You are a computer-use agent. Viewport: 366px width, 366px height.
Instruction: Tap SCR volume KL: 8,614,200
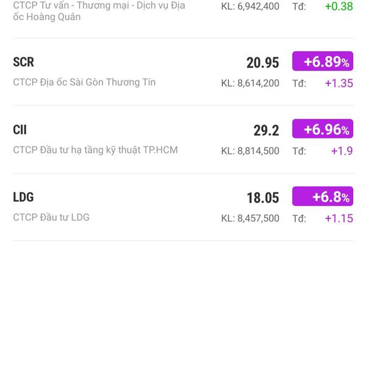250,83
